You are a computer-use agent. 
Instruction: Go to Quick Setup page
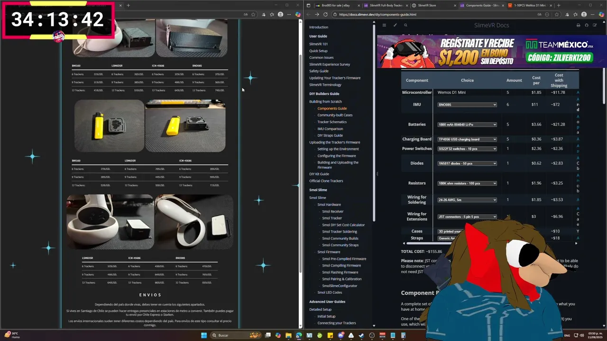point(318,51)
